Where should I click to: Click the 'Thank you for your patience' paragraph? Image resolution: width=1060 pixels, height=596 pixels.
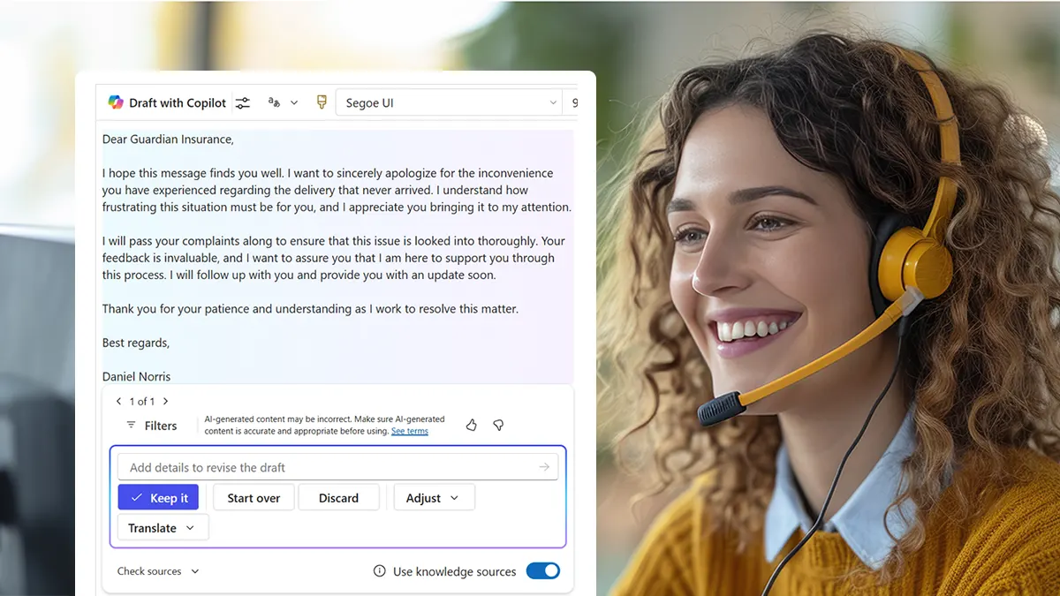pyautogui.click(x=310, y=309)
